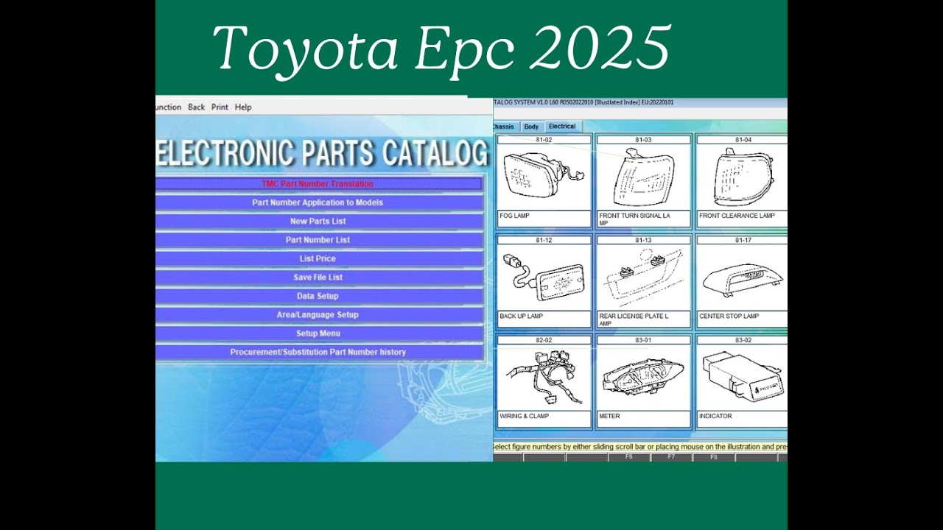Click the METER caption text
943x530 pixels.
pos(610,416)
